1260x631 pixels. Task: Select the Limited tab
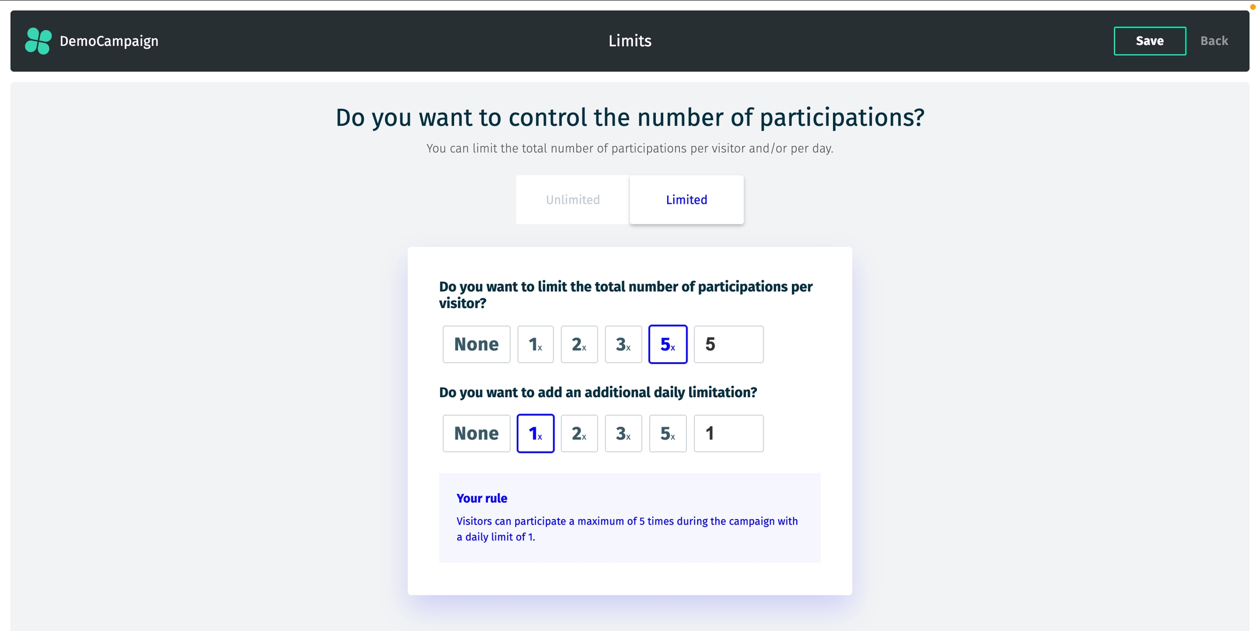(x=686, y=200)
